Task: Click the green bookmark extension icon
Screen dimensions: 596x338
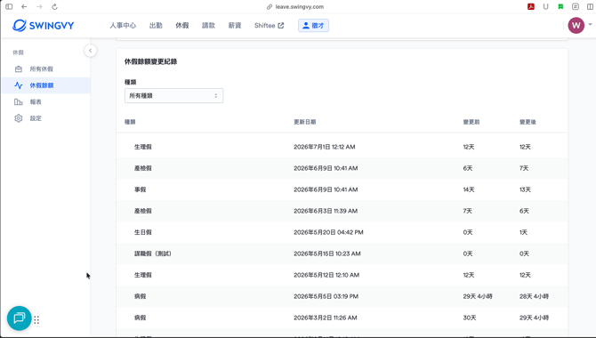Action: click(x=560, y=6)
